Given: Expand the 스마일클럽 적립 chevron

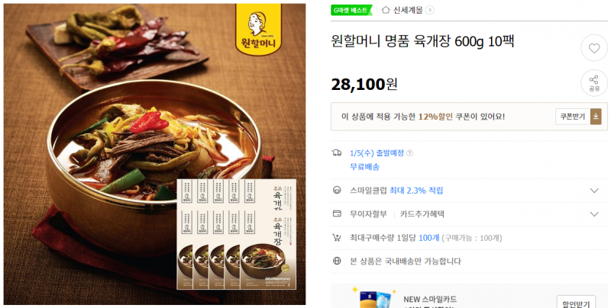Looking at the screenshot, I should coord(594,191).
